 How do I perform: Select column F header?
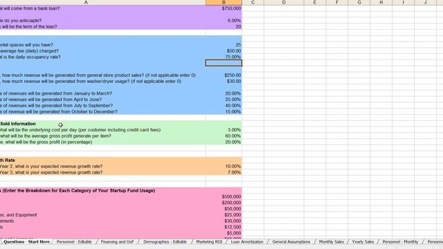[337, 2]
